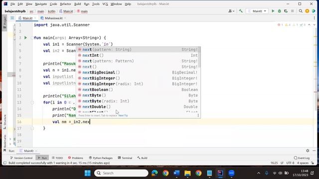This screenshot has height=179, width=319.
Task: Open File Explorer from the taskbar
Action: 187,173
